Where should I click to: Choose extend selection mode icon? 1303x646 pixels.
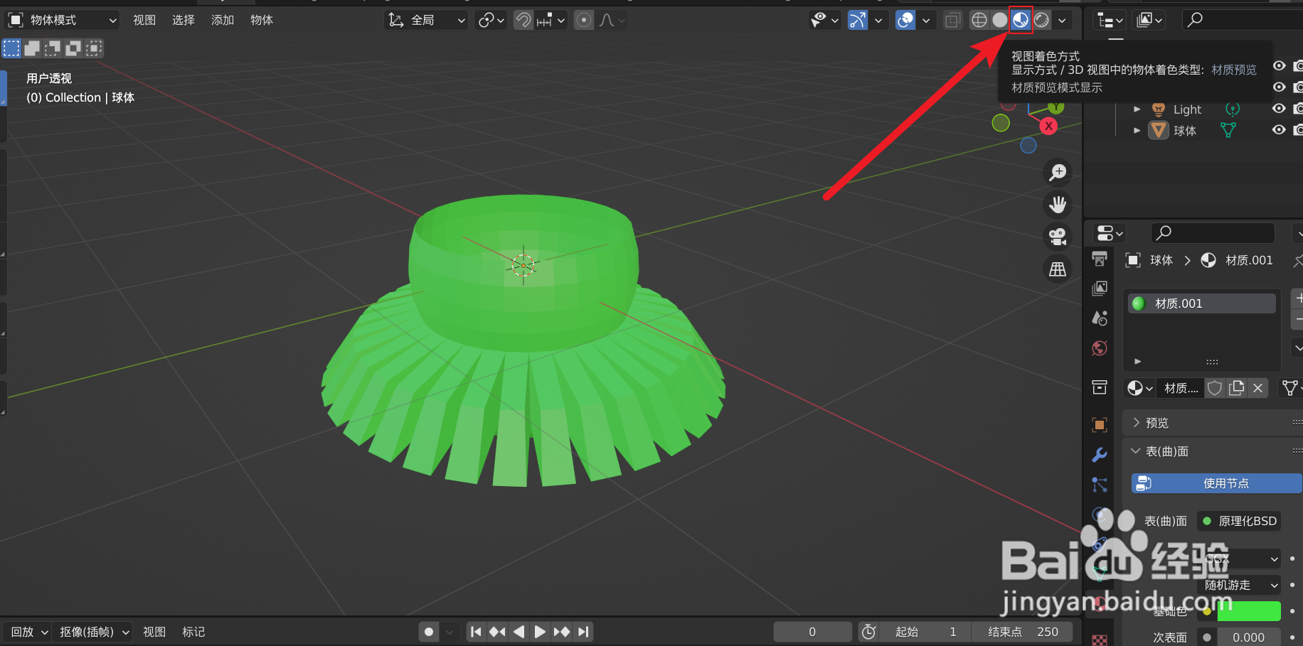tap(32, 48)
